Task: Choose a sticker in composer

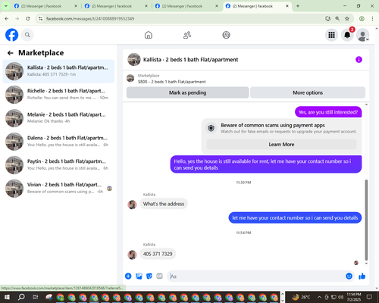Action: point(149,276)
